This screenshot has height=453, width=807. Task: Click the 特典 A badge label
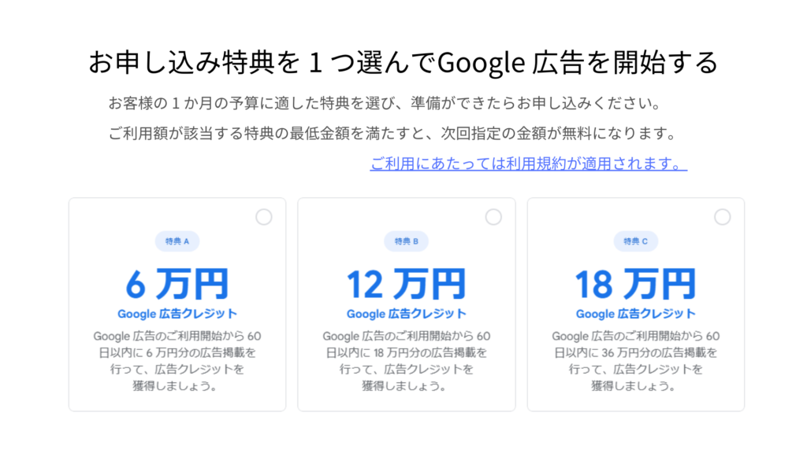click(177, 241)
